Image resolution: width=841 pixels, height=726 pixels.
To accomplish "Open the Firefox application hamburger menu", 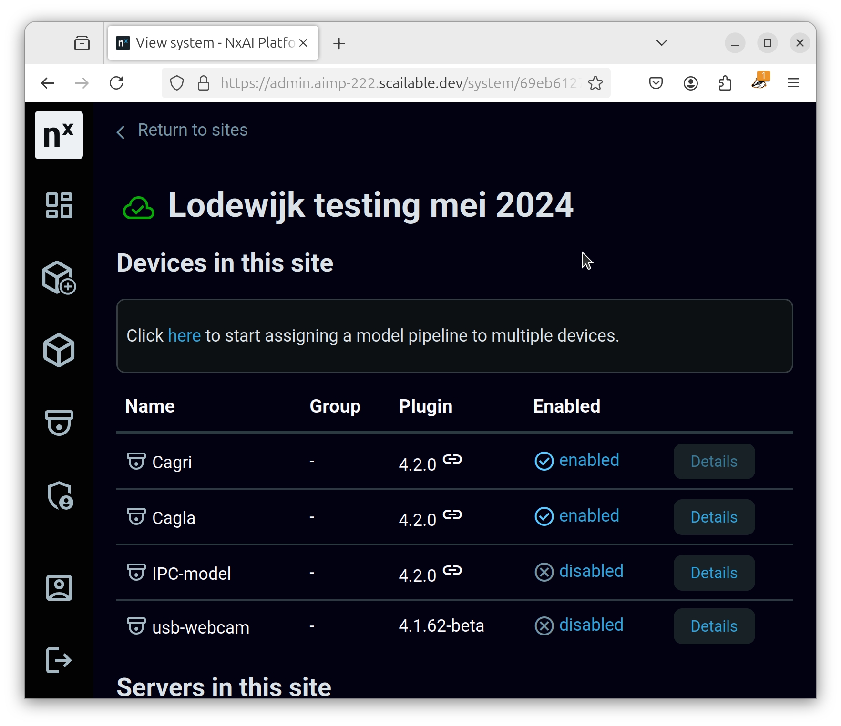I will (793, 83).
